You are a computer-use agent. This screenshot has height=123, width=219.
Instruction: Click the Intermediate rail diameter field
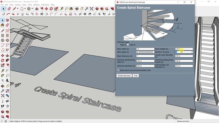coord(184,66)
